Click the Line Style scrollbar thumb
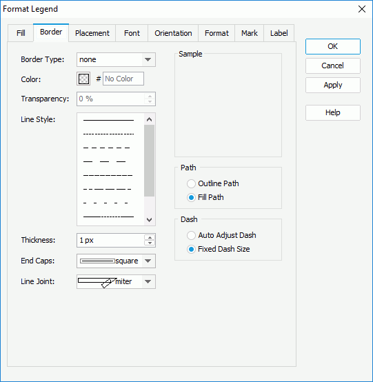Screen dimensions: 373x382 tap(150, 161)
